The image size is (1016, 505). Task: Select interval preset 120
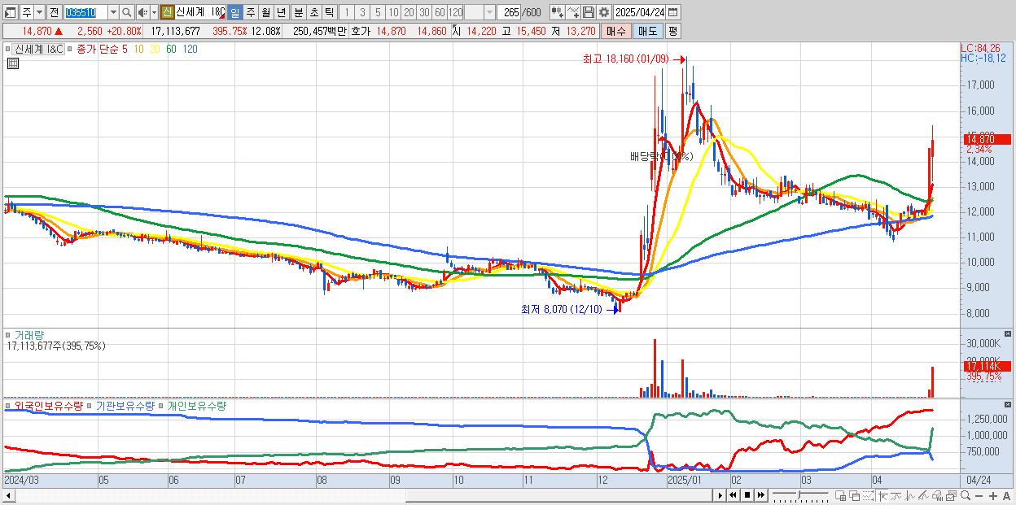[x=455, y=12]
